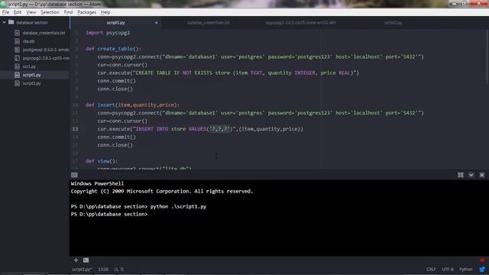
Task: Click the INSERT INTO store VALUES statement
Action: tap(200, 129)
